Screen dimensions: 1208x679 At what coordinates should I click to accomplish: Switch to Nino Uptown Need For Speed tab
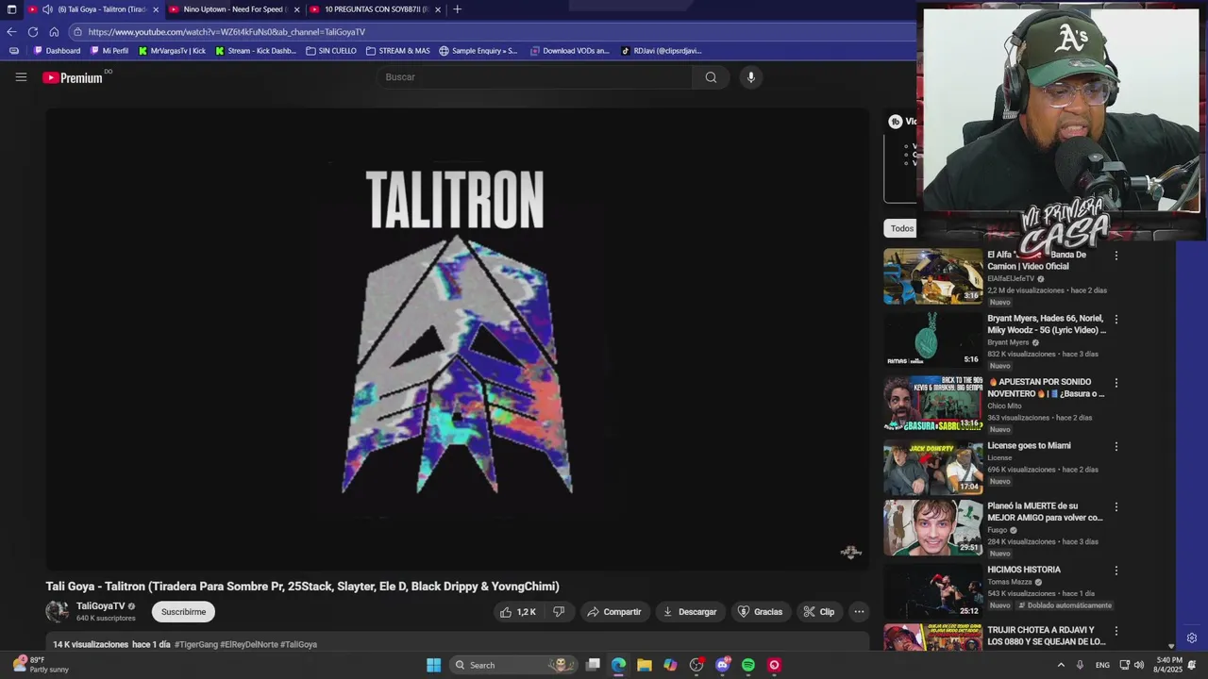(x=233, y=9)
